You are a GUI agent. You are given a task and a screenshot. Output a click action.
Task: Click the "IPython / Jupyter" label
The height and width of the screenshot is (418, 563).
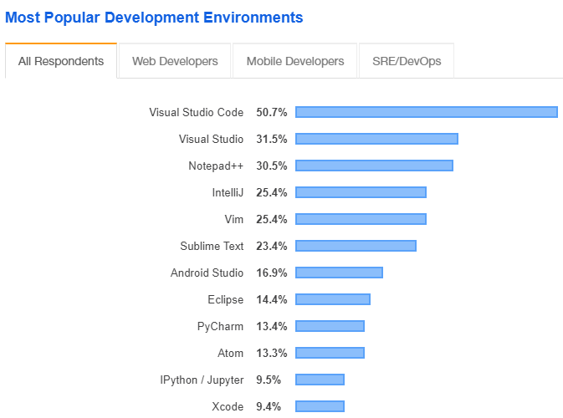coord(202,380)
